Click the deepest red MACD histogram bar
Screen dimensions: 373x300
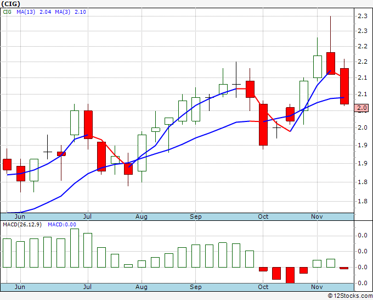coord(290,275)
